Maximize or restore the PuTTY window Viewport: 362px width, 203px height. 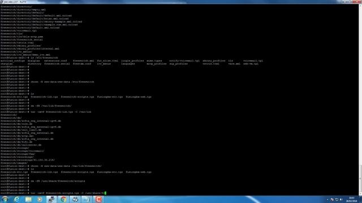350,2
